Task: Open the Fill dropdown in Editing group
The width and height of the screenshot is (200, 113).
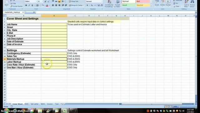Action: click(176, 3)
